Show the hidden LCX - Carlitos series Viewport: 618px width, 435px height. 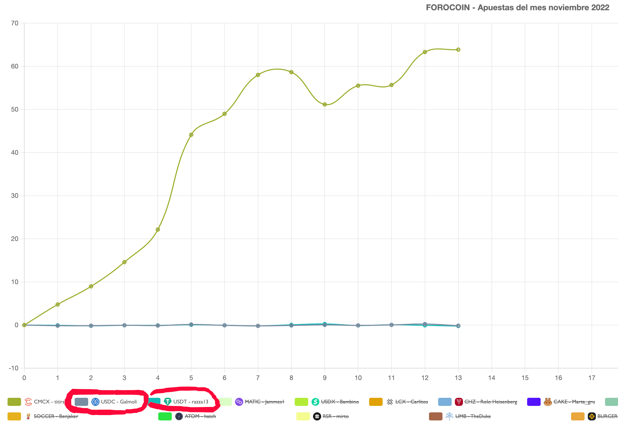click(411, 402)
